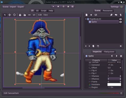Move selected node up in tree

(86, 46)
